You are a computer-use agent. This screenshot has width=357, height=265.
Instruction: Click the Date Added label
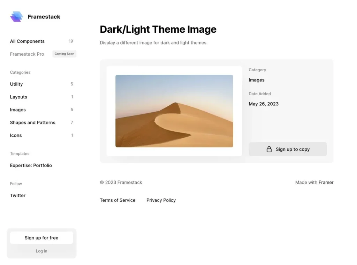pos(259,94)
